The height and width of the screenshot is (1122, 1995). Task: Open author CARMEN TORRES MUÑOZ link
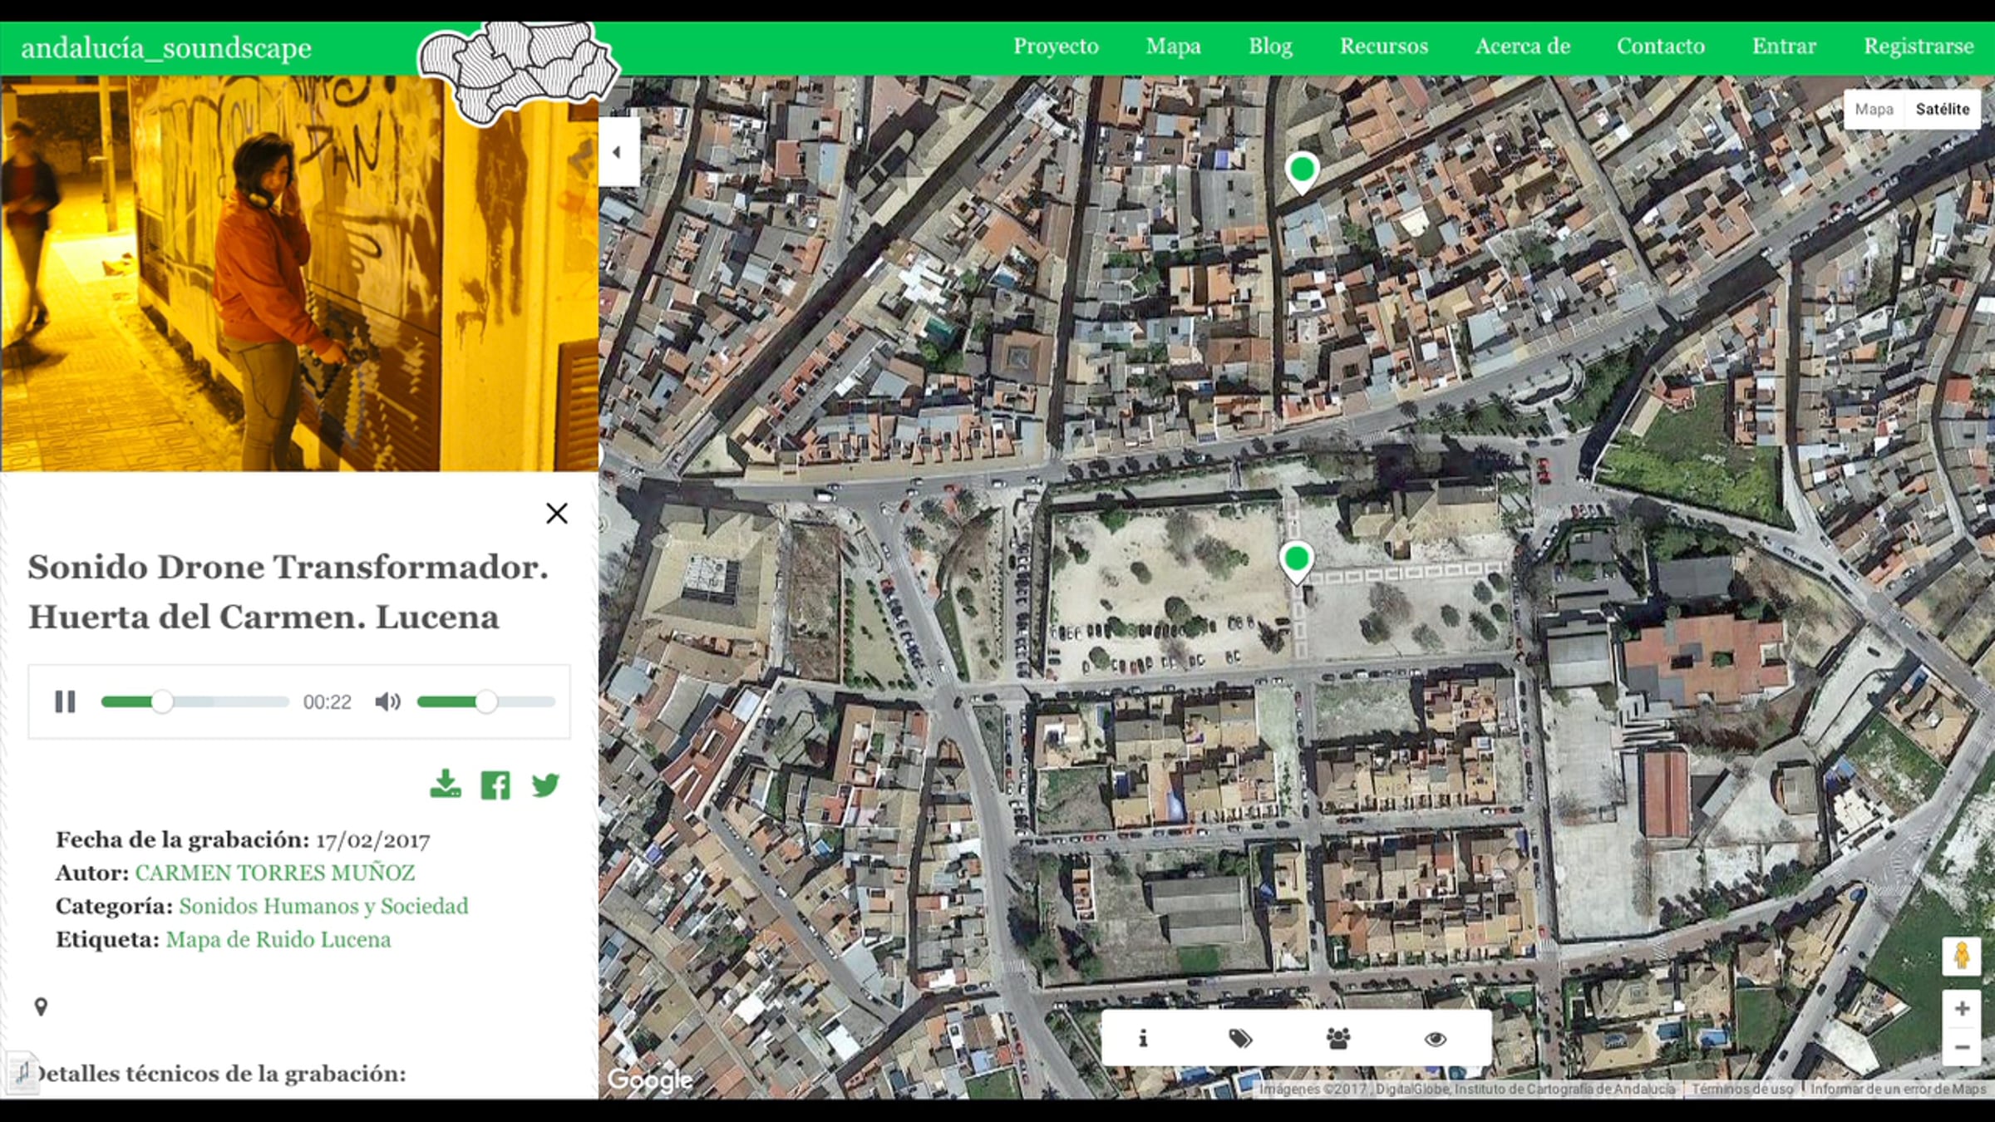pyautogui.click(x=274, y=873)
